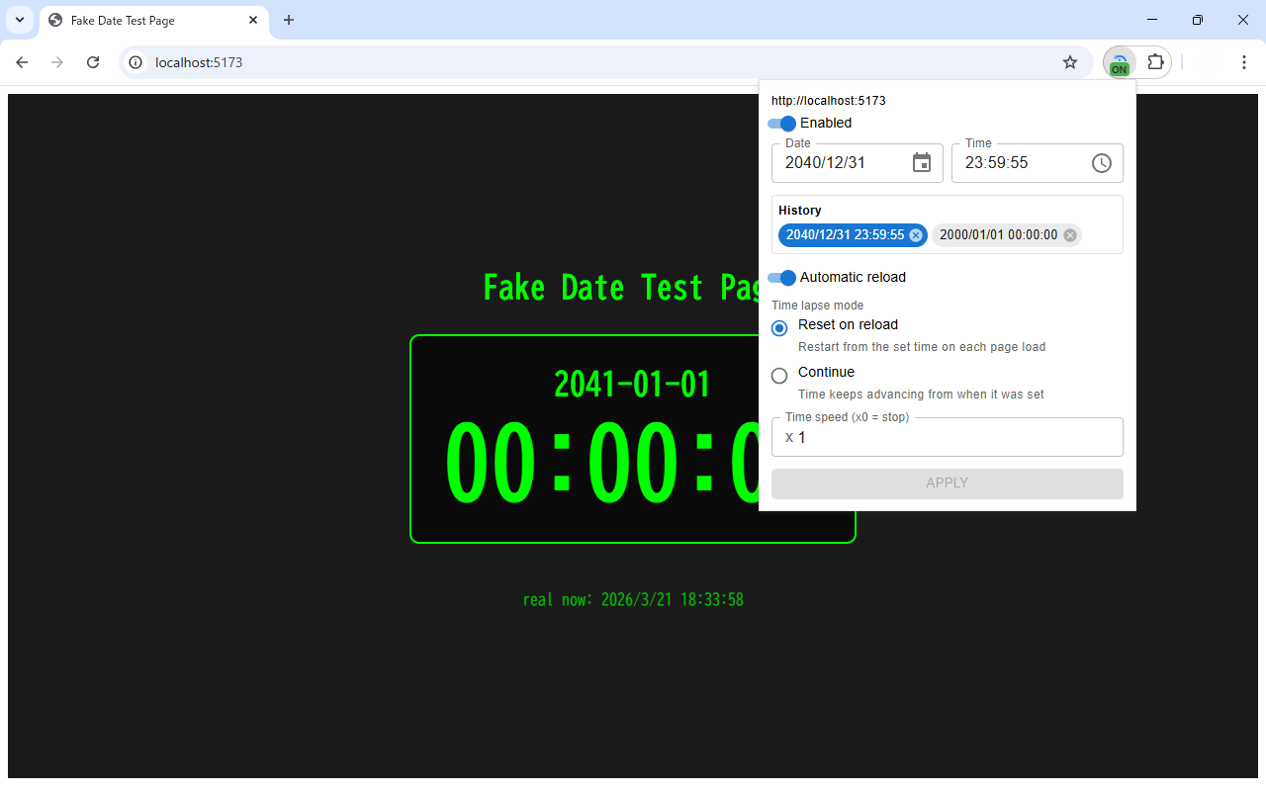Click the large green clock digits
Screen dimensions: 1266x791
point(601,463)
